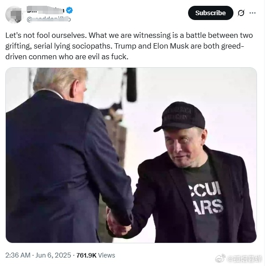Click the @孤烟暮蝉 watermark text
Viewport: 265px width, 266px height.
coord(245,259)
